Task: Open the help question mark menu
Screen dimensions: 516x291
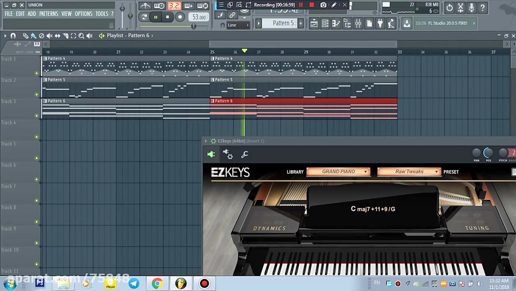Action: (112, 14)
